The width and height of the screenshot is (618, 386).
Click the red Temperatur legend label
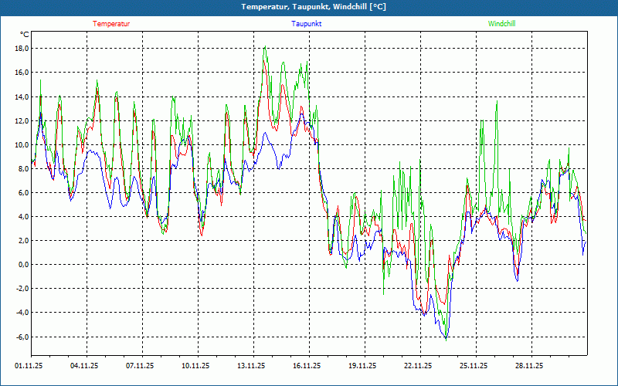pos(111,24)
